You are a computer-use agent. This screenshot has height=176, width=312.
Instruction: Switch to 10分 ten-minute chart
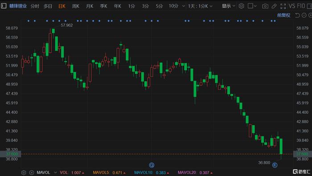(x=173, y=6)
